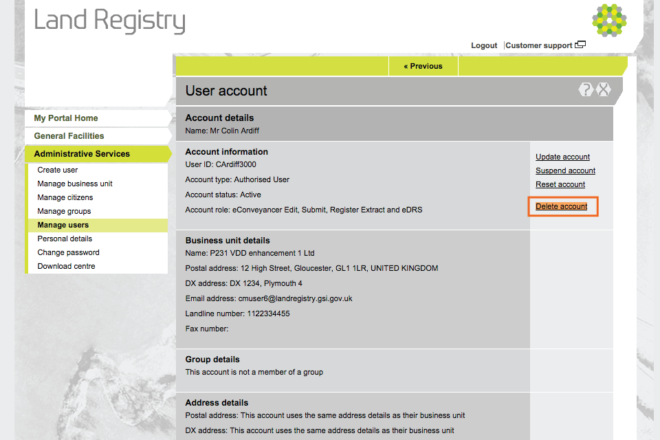Click the Address details 'DX address: This account uses' line
Screen dimensions: 660x440
click(320, 431)
